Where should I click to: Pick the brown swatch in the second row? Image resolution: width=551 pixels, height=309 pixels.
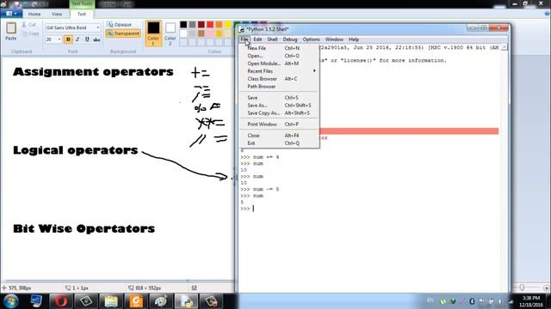tap(201, 33)
